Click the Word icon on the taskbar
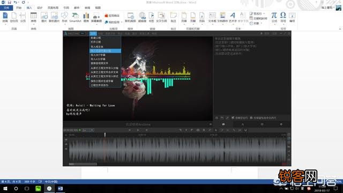343x193 pixels. click(61, 188)
